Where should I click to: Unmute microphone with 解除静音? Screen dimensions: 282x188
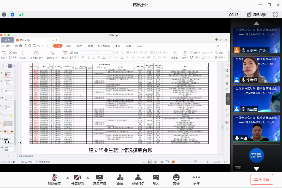point(54,180)
